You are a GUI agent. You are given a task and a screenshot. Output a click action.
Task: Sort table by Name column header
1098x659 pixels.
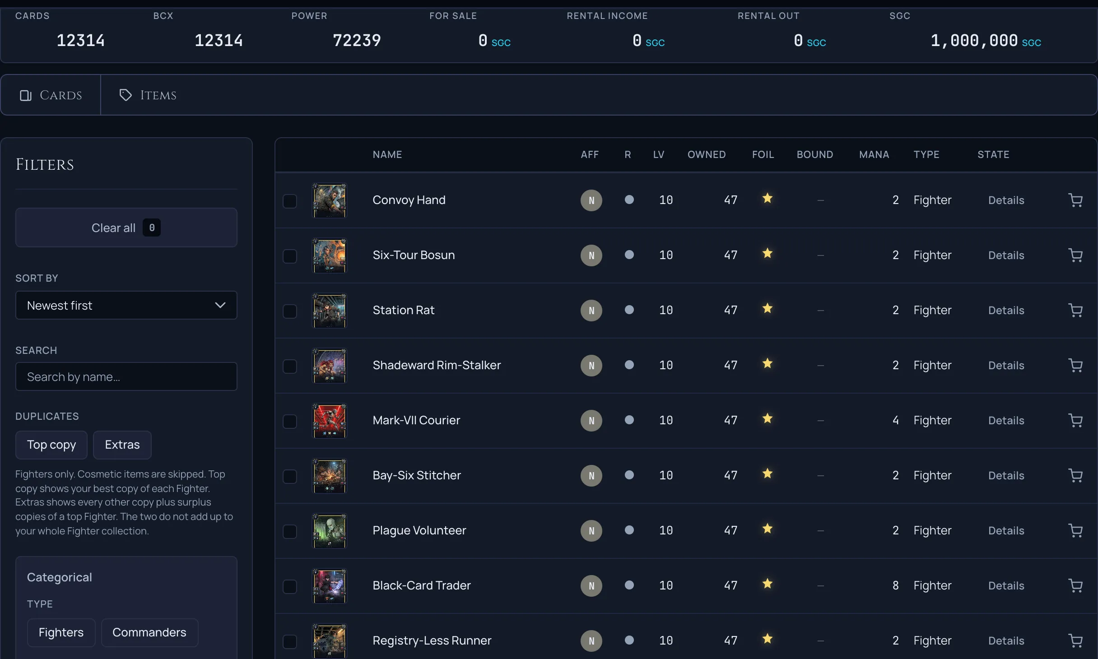pos(387,154)
